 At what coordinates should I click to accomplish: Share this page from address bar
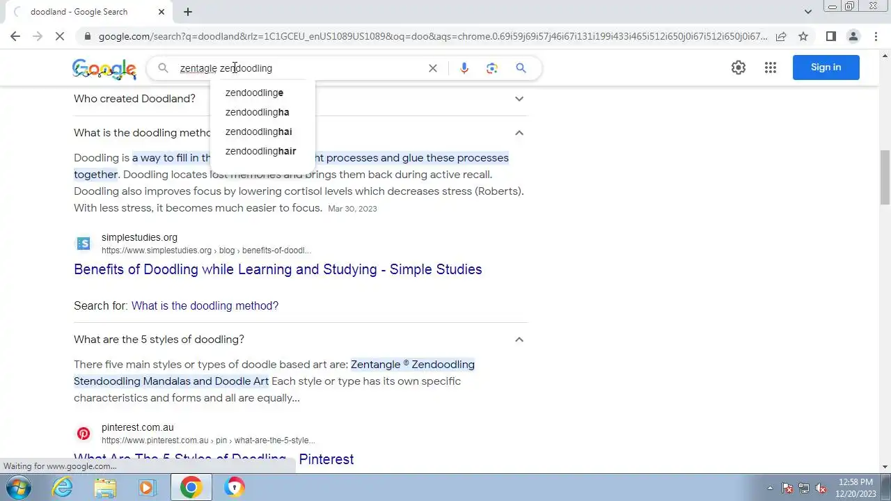(781, 36)
